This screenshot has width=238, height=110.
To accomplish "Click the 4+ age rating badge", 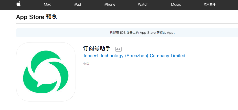I will 118,49.
